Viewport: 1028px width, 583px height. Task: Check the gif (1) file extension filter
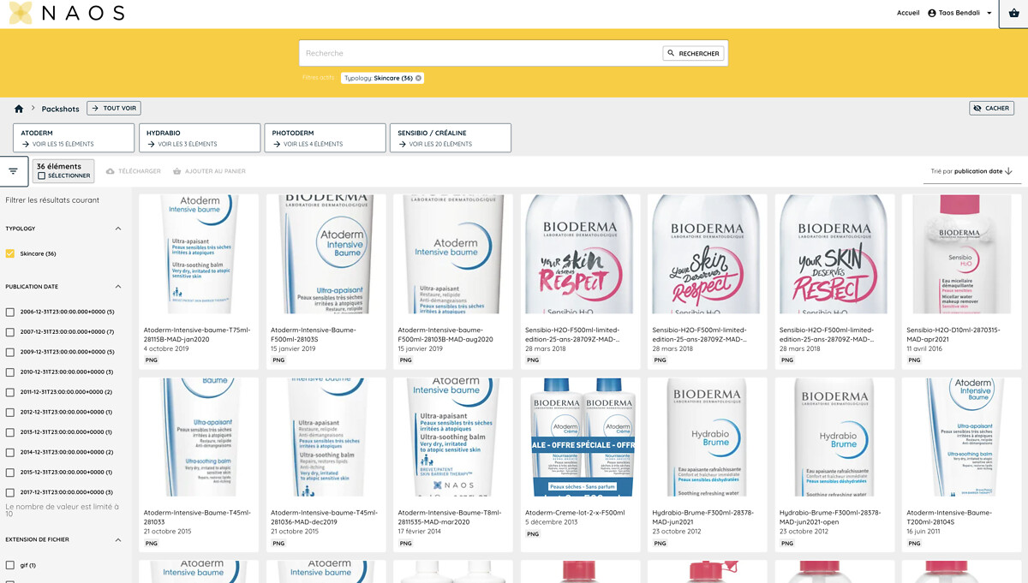pyautogui.click(x=10, y=565)
